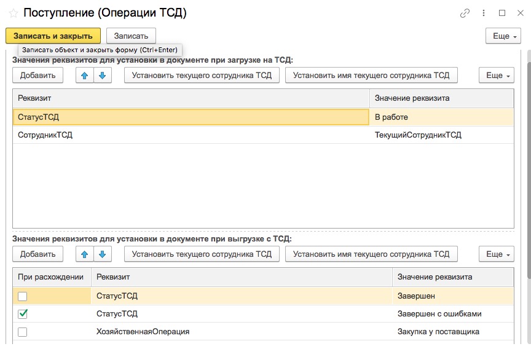
Task: Click Значение реквизита header in upper table
Action: [442, 98]
